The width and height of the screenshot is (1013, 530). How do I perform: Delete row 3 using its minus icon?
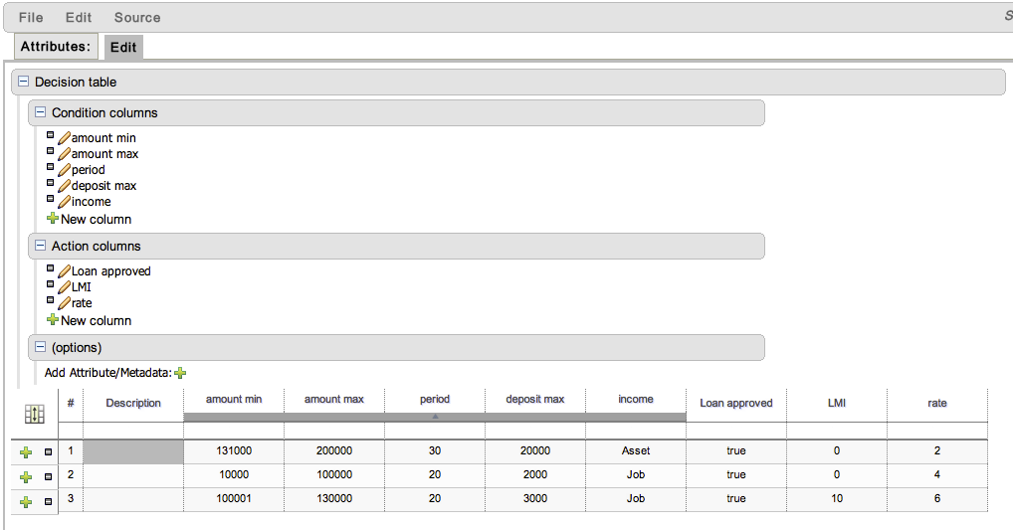click(48, 500)
